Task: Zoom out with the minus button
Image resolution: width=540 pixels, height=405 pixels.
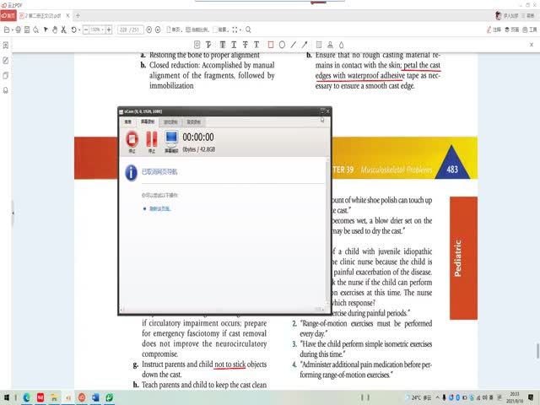Action: pyautogui.click(x=86, y=30)
